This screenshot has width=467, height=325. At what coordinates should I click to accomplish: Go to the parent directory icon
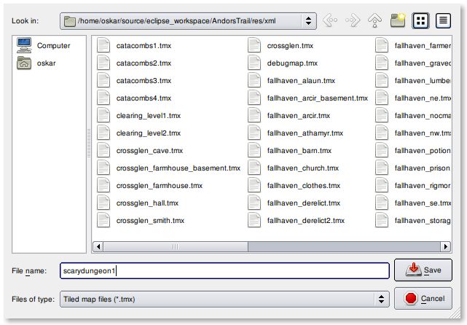pyautogui.click(x=374, y=21)
